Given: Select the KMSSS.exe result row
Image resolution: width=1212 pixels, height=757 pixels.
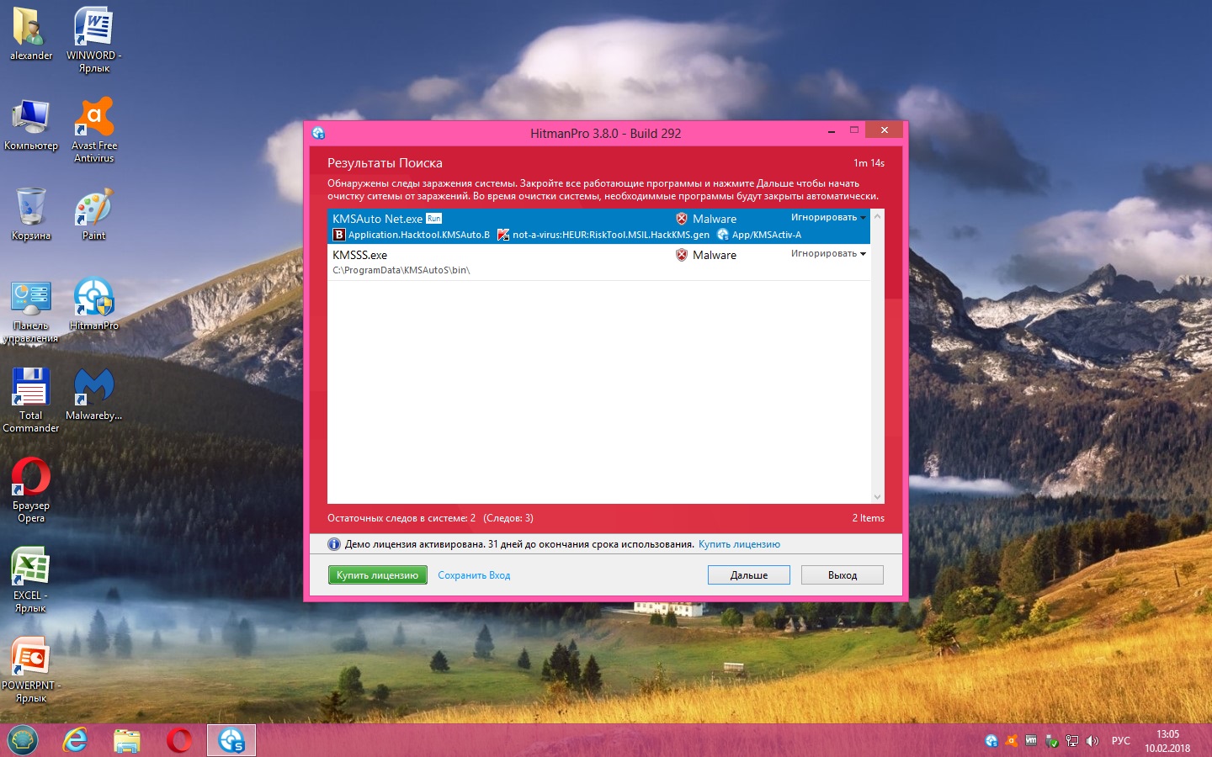Looking at the screenshot, I should [599, 262].
